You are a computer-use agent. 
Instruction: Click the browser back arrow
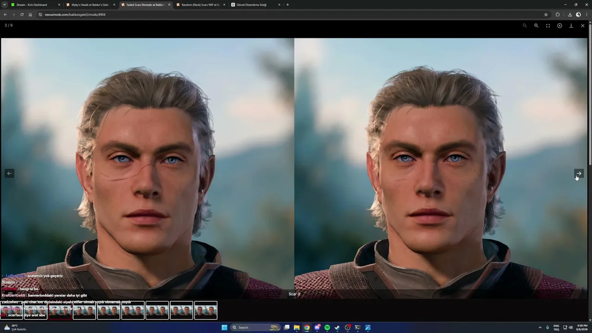(5, 14)
